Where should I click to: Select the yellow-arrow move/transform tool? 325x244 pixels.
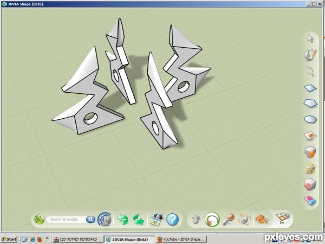pos(310,168)
